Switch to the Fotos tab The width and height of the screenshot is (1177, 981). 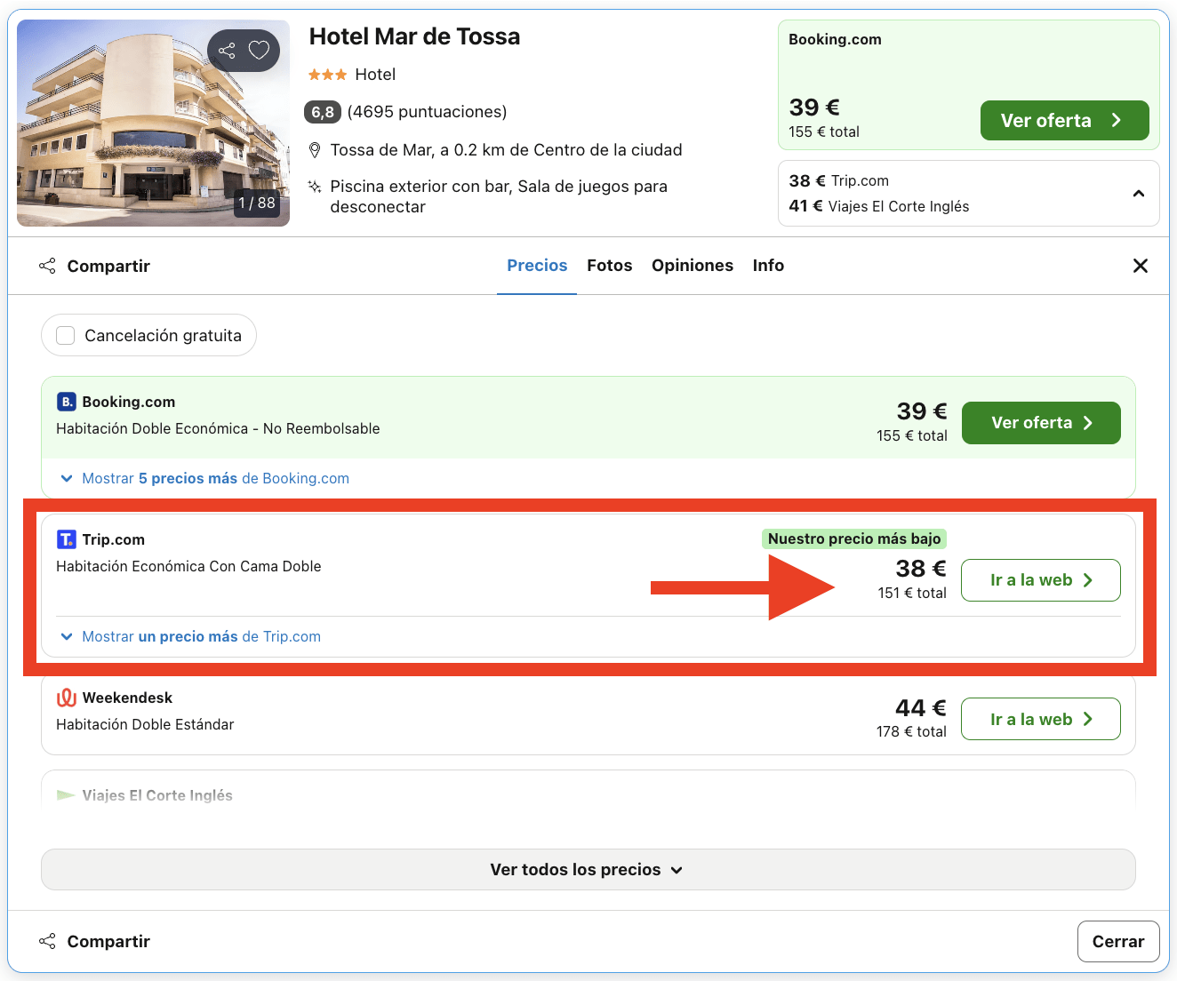pos(609,266)
